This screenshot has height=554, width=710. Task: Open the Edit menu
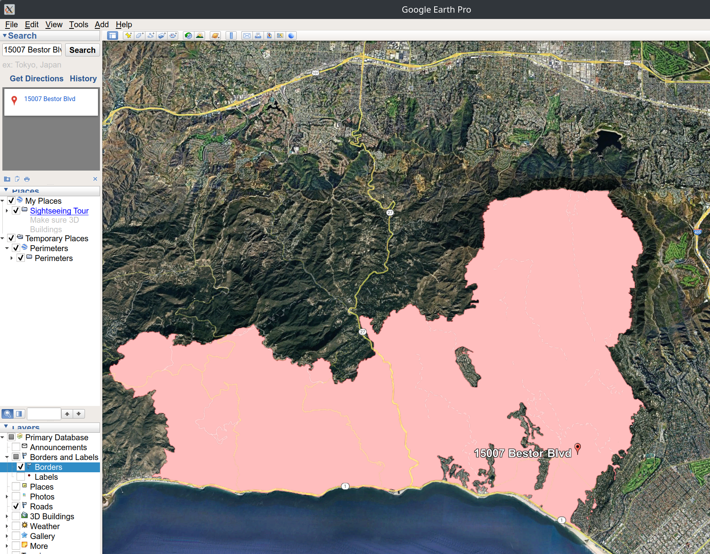32,24
